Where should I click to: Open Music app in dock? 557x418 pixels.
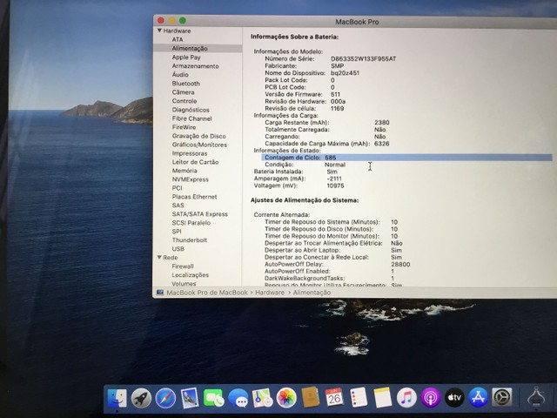(406, 397)
